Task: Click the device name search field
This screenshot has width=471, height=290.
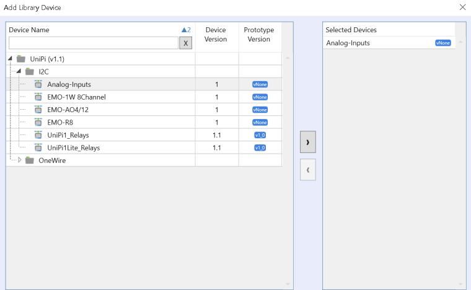Action: pos(93,43)
